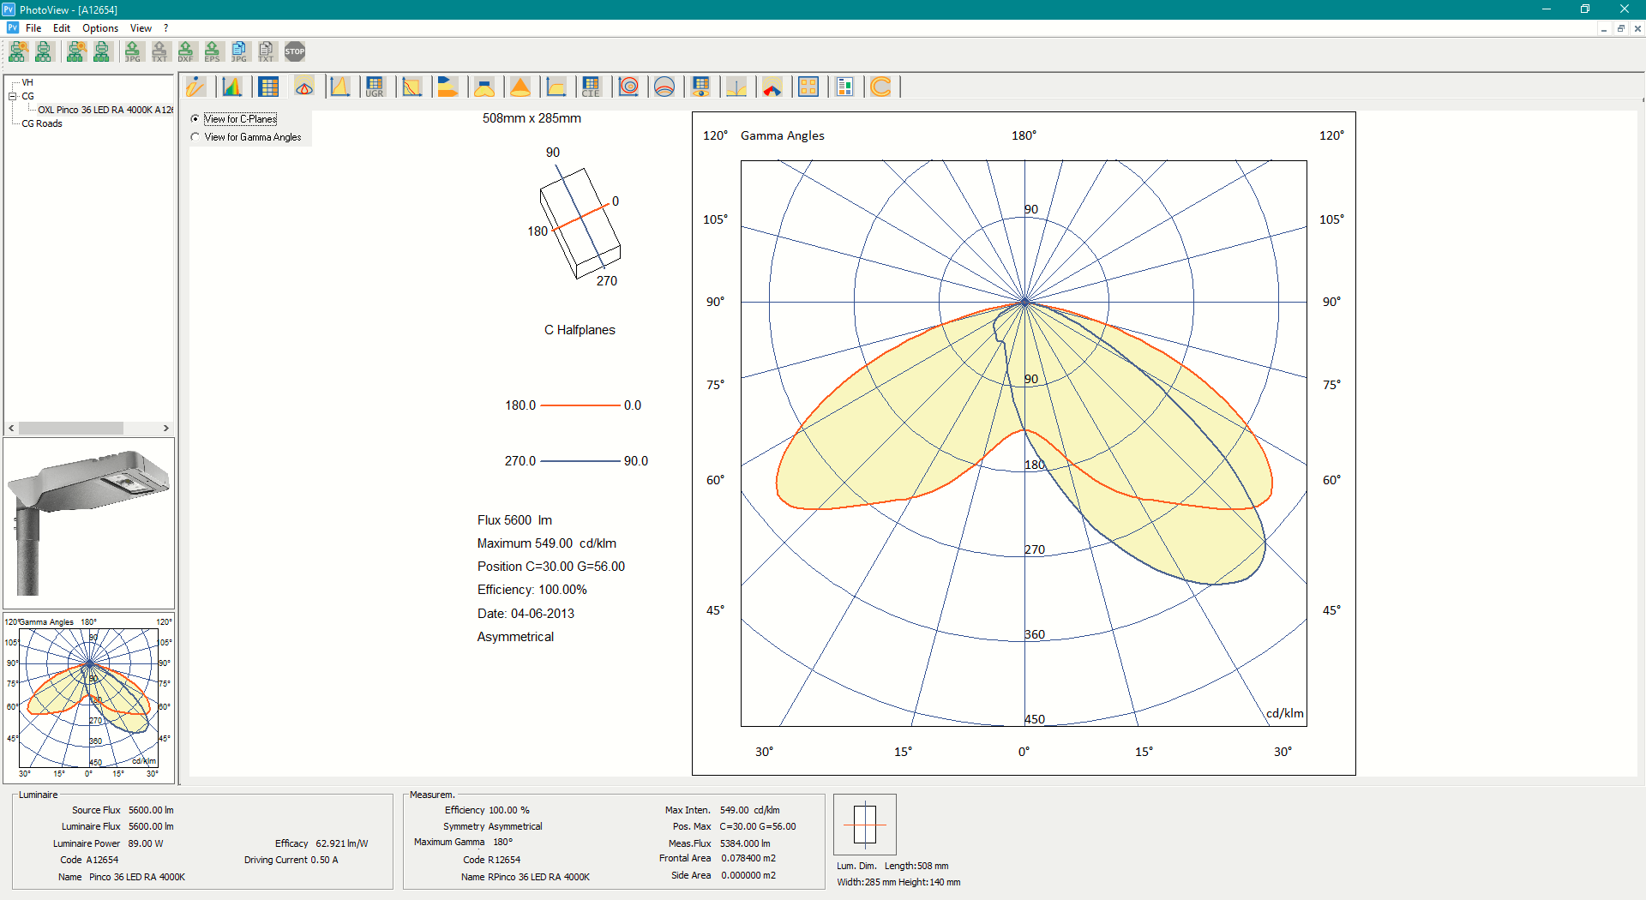
Task: Open the isocandela diagram view
Action: (x=628, y=86)
